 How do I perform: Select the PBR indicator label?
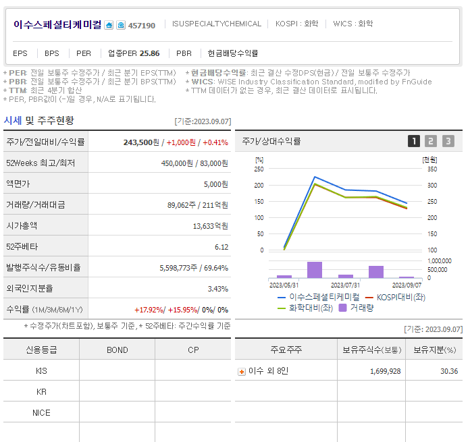point(184,53)
